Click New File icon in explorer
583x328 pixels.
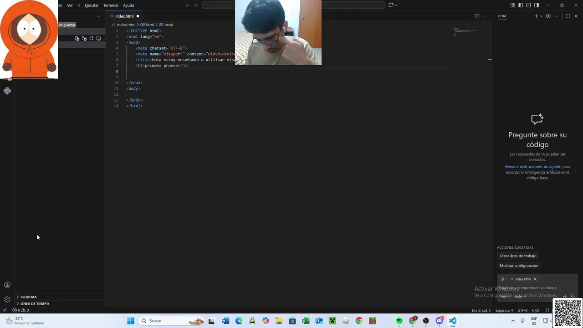click(x=77, y=38)
